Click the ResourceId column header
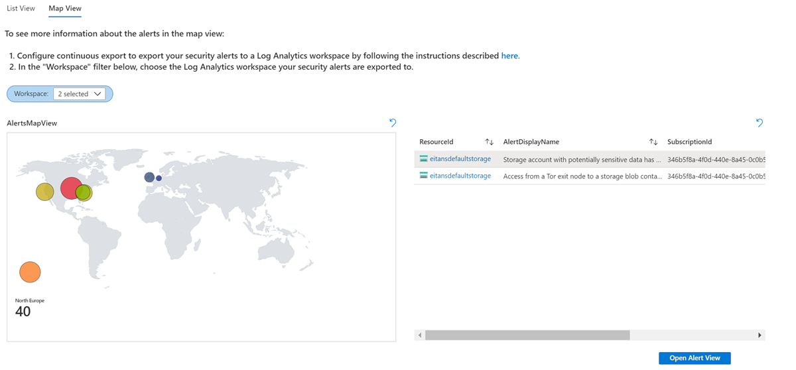The image size is (796, 370). point(436,142)
